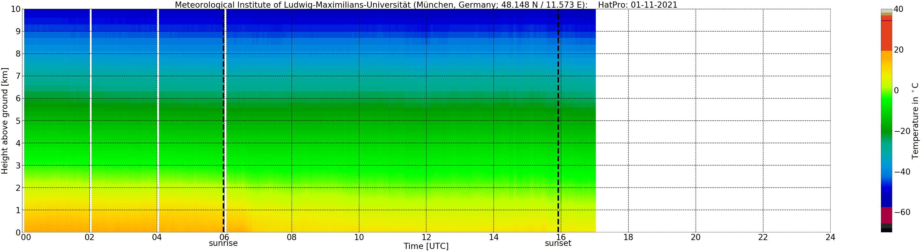Pick the black band at the colorbar bottom
The image size is (922, 252).
pos(886,230)
